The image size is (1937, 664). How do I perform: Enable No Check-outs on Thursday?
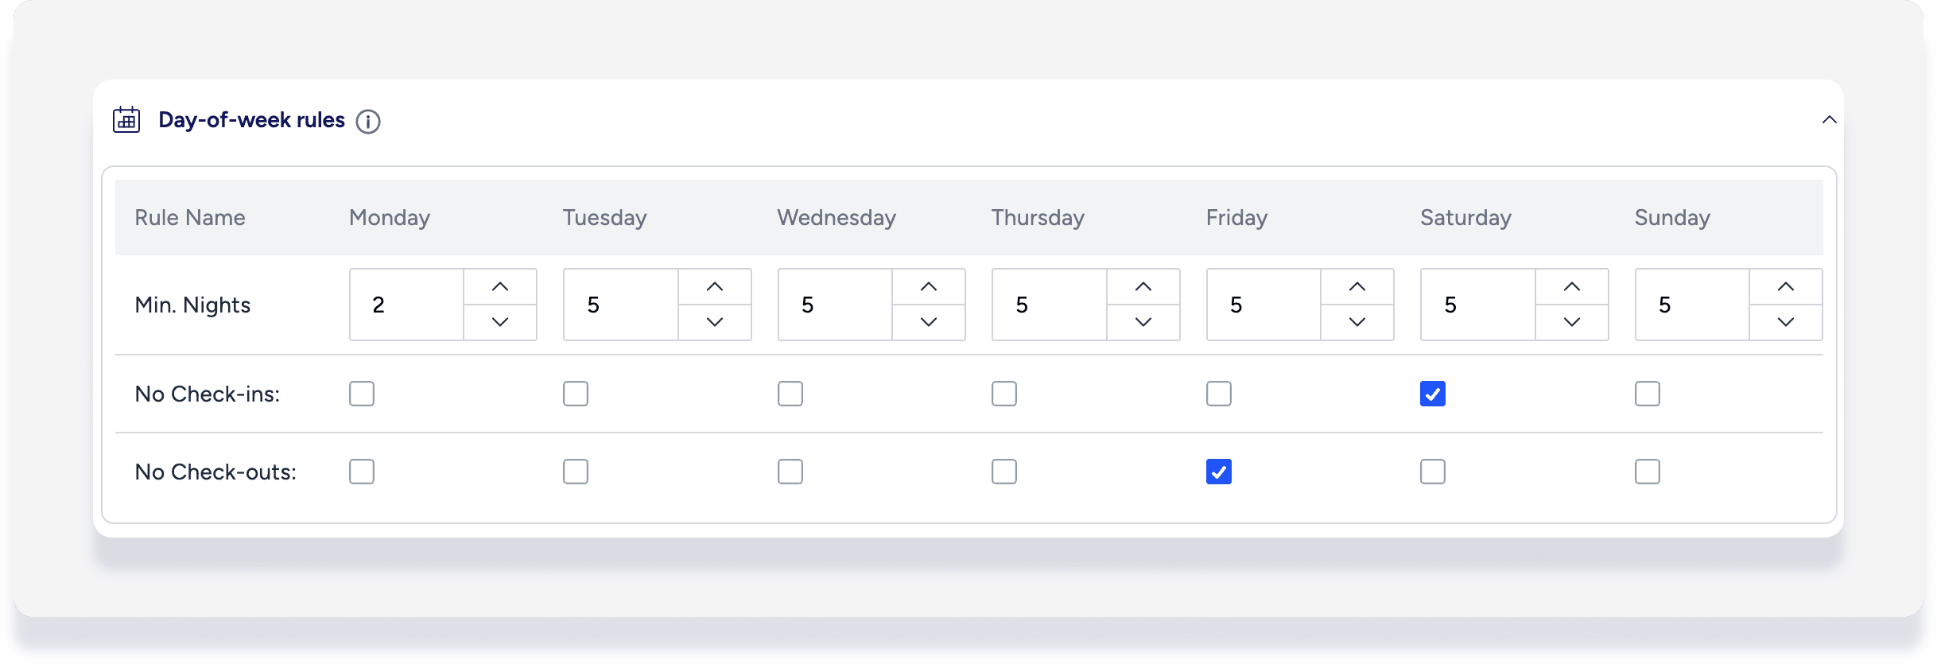click(x=1004, y=472)
